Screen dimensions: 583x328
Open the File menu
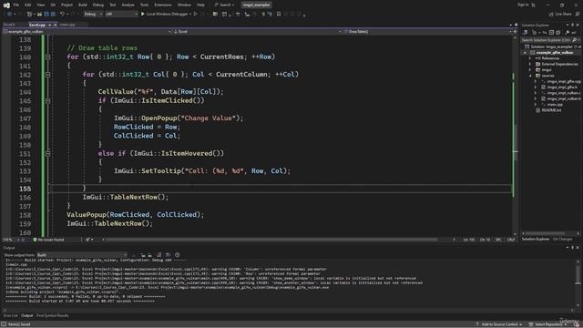(16, 5)
